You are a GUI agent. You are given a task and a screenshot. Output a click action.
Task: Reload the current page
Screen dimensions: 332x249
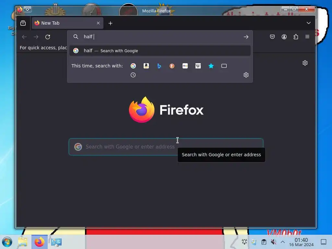point(48,37)
